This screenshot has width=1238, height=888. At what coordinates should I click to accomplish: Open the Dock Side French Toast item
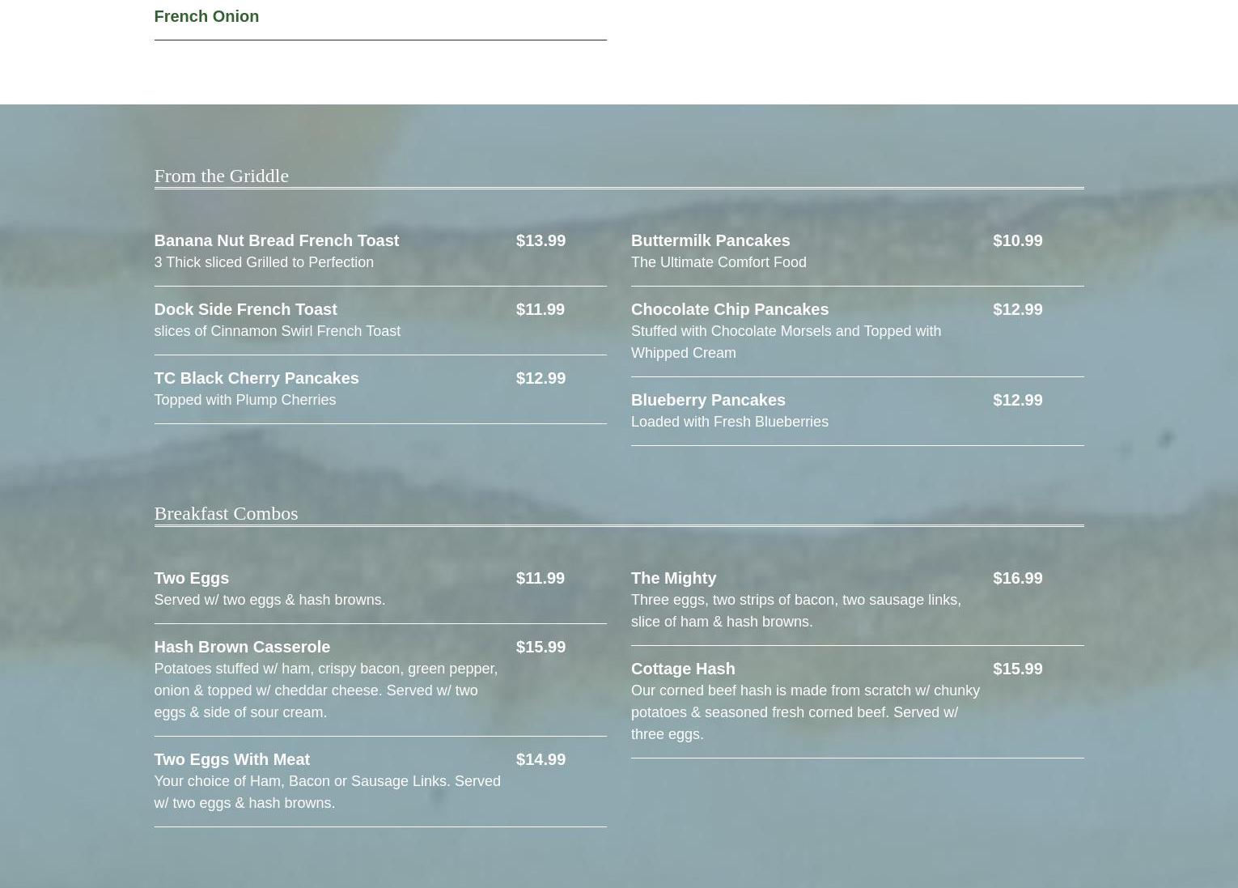245,309
